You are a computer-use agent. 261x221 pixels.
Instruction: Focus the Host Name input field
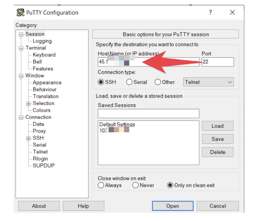[148, 62]
